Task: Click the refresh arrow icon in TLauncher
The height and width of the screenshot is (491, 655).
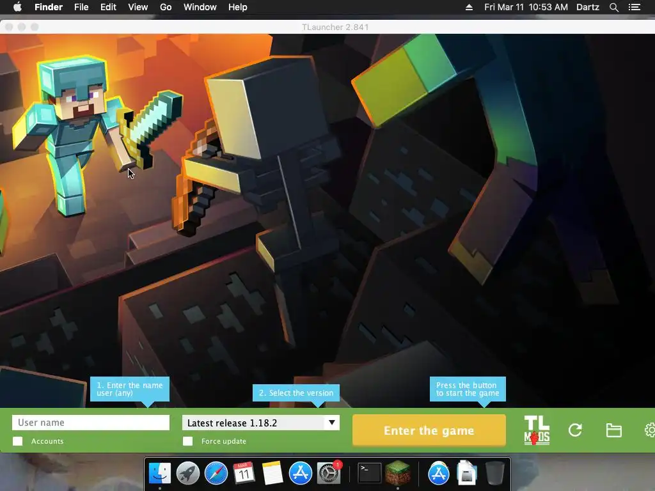Action: point(575,430)
